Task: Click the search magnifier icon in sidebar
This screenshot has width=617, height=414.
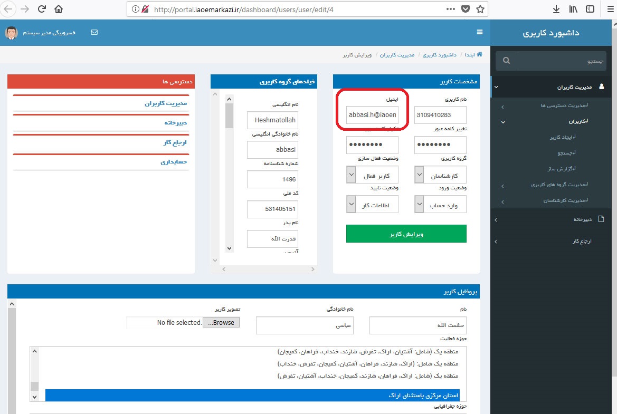Action: pyautogui.click(x=507, y=61)
